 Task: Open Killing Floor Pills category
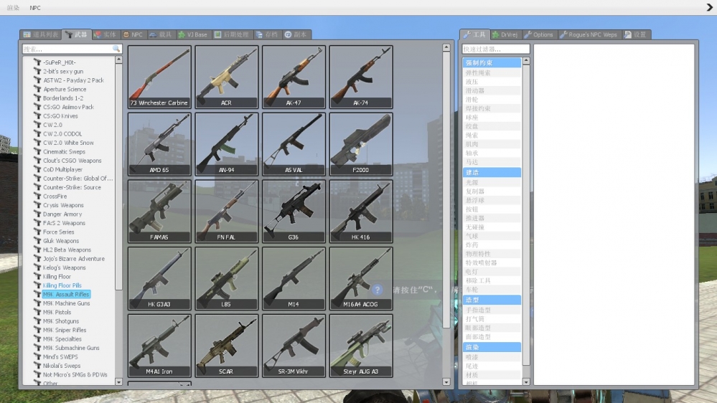(x=62, y=285)
